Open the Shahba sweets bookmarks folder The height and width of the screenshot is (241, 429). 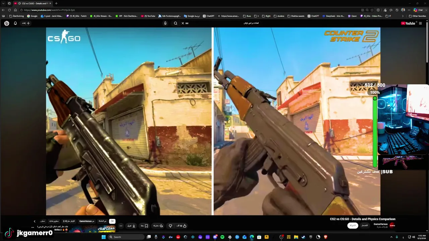click(296, 16)
